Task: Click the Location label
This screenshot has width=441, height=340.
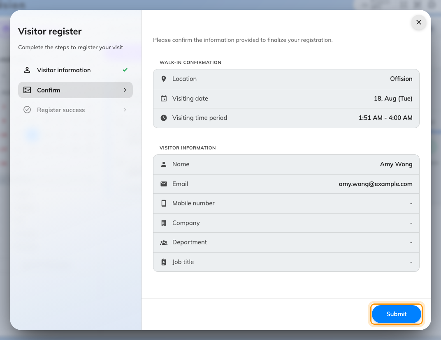Action: click(x=184, y=79)
